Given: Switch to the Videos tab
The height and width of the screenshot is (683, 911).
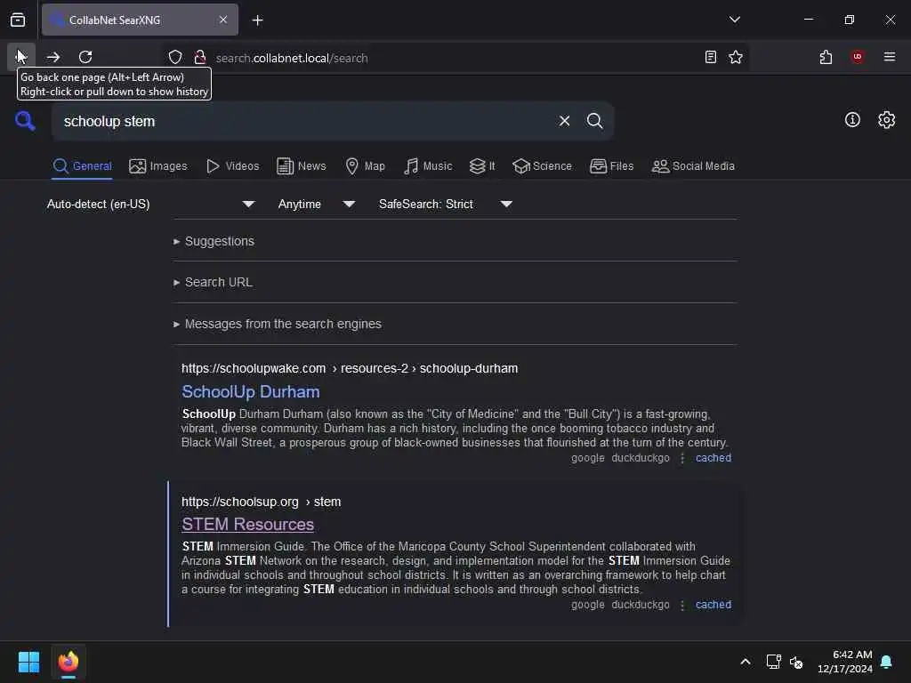Looking at the screenshot, I should pyautogui.click(x=232, y=166).
